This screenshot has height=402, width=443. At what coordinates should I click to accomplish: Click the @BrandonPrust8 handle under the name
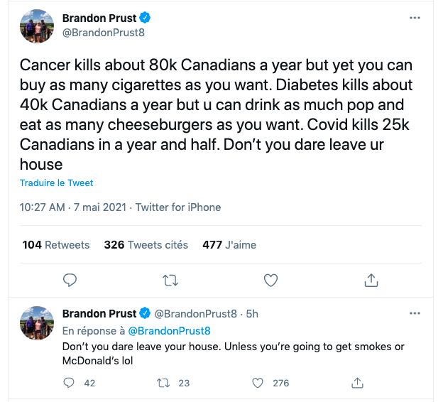[104, 33]
